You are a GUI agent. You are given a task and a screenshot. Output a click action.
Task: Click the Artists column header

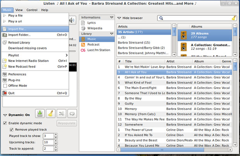[x=144, y=27]
